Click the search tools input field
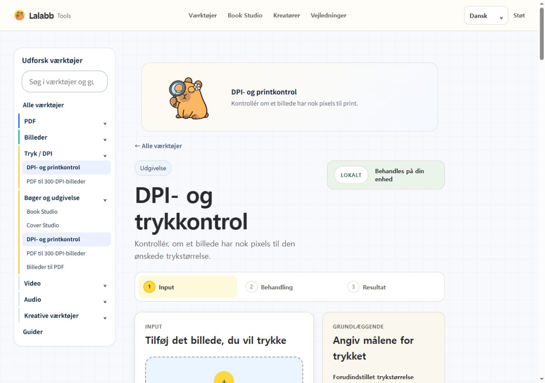The height and width of the screenshot is (383, 545). coord(65,81)
